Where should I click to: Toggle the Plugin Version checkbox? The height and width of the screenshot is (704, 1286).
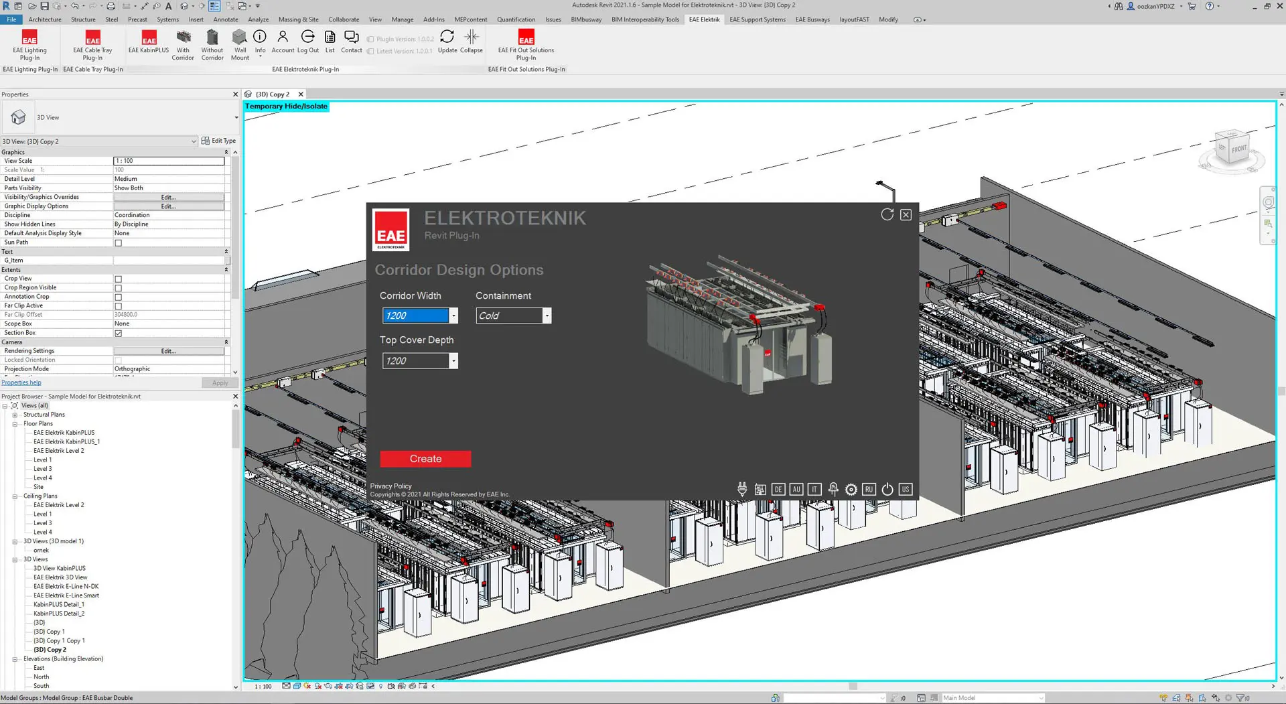370,40
